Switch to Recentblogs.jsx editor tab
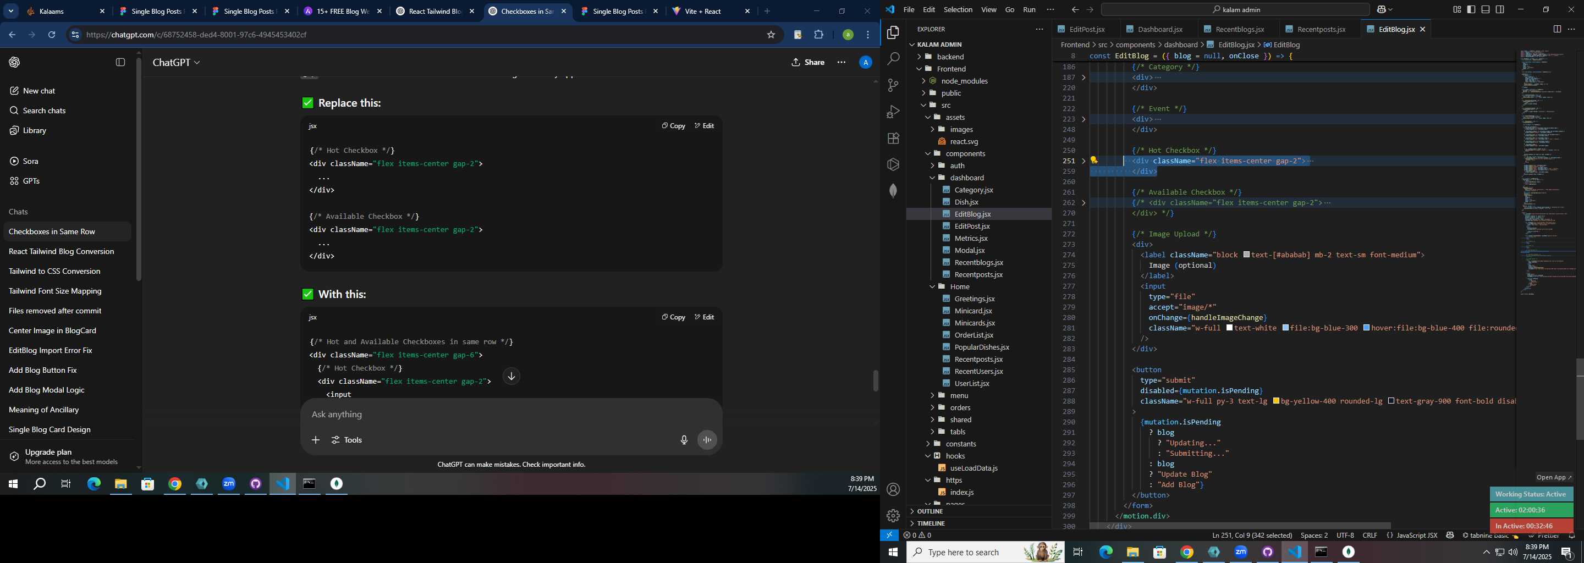Viewport: 1584px width, 563px height. click(1240, 30)
